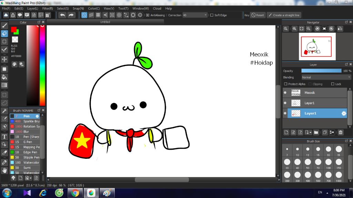Click the Reset key button
Image resolution: width=353 pixels, height=198 pixels.
click(x=258, y=15)
